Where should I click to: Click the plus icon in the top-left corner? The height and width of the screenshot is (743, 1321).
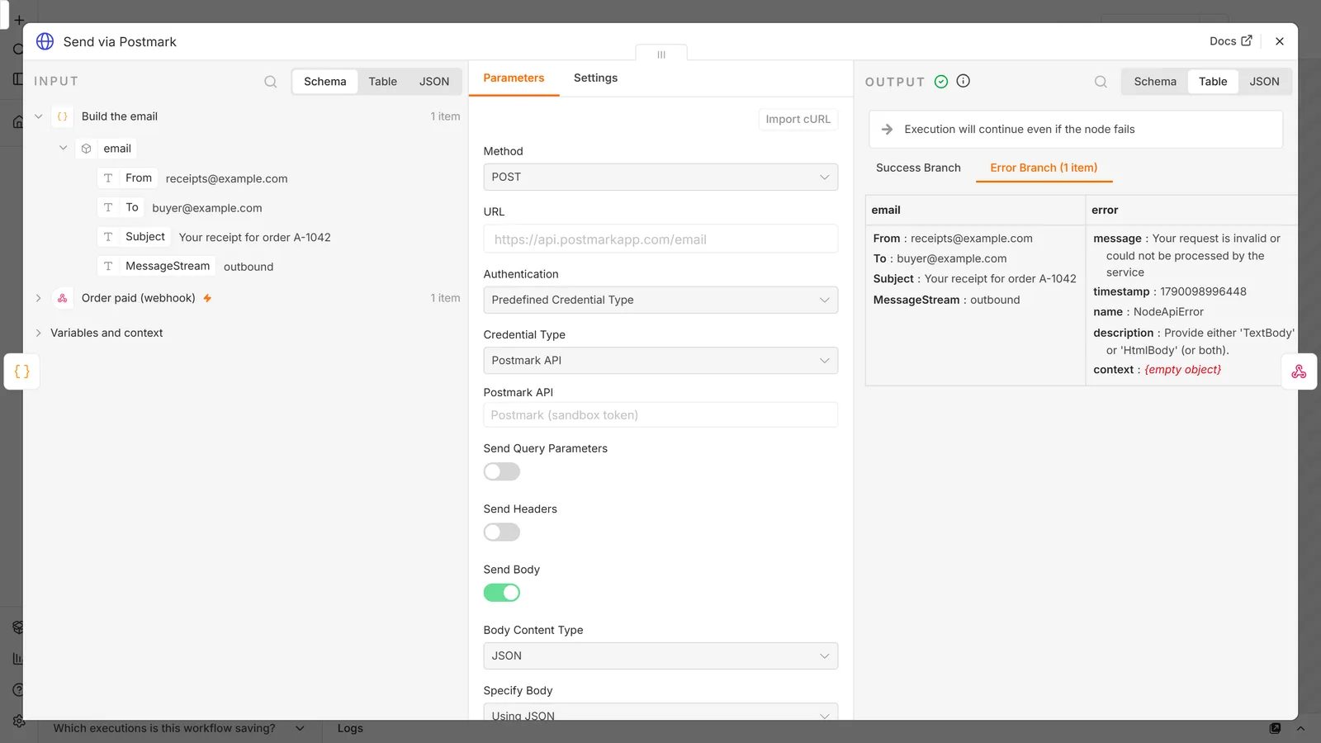pos(19,20)
